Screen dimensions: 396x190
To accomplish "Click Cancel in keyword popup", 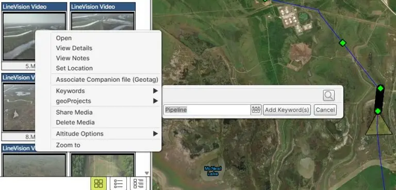I will point(325,110).
